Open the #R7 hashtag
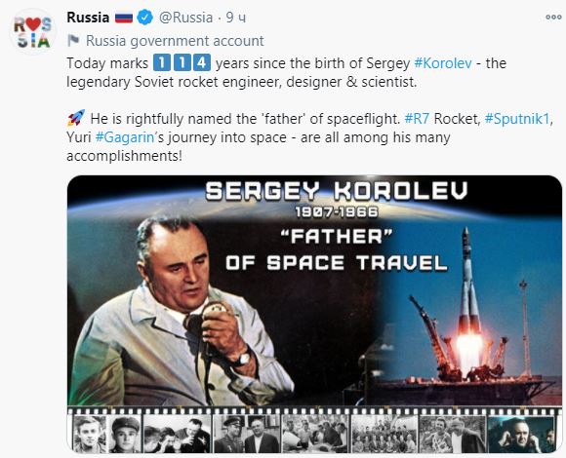The image size is (566, 458). [417, 119]
